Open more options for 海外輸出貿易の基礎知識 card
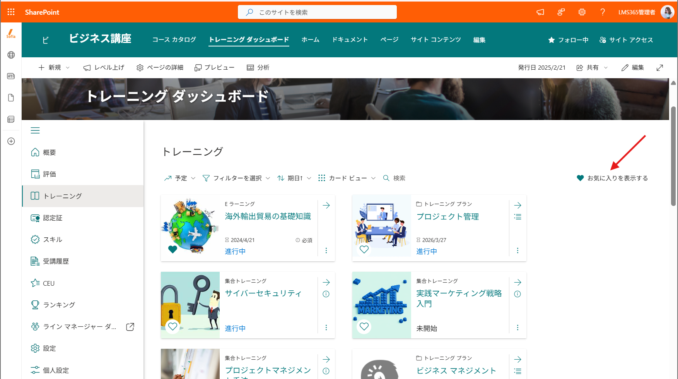Viewport: 678px width, 379px height. pos(326,250)
